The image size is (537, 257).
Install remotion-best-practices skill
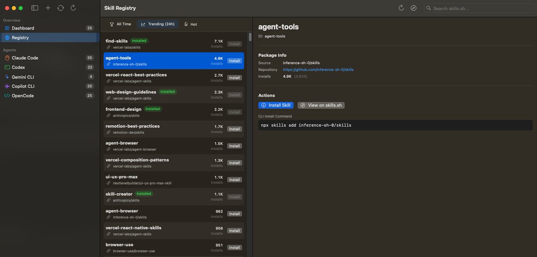pyautogui.click(x=234, y=129)
